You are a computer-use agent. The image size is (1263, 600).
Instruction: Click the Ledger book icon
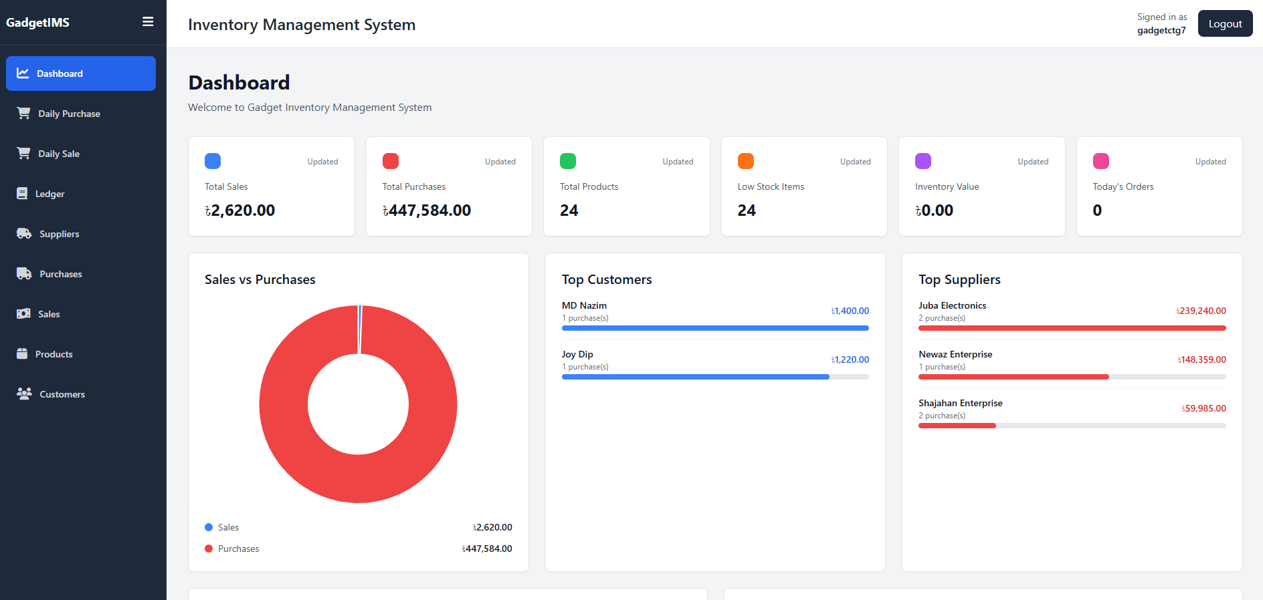tap(22, 194)
